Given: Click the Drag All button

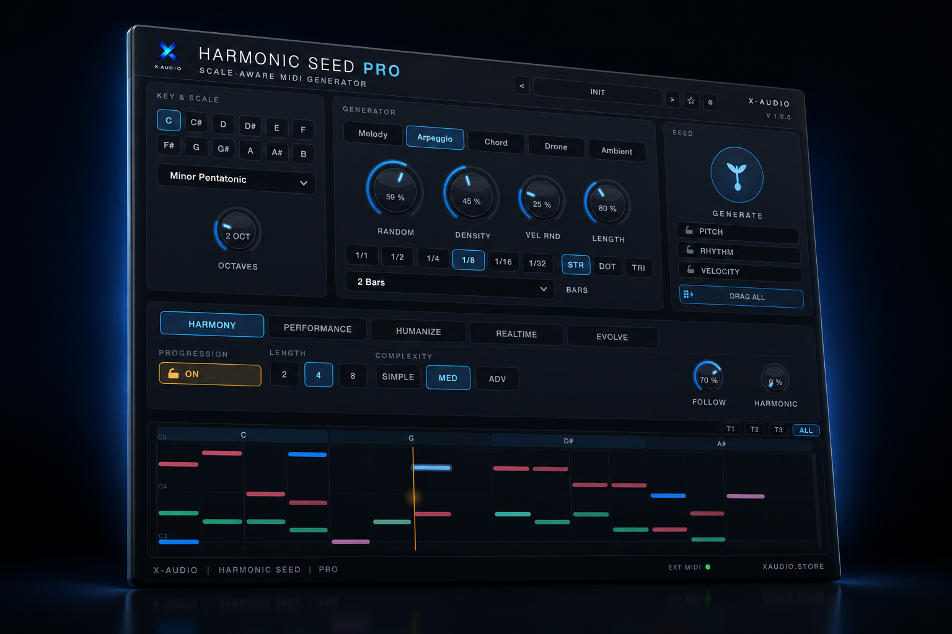Looking at the screenshot, I should pyautogui.click(x=741, y=297).
